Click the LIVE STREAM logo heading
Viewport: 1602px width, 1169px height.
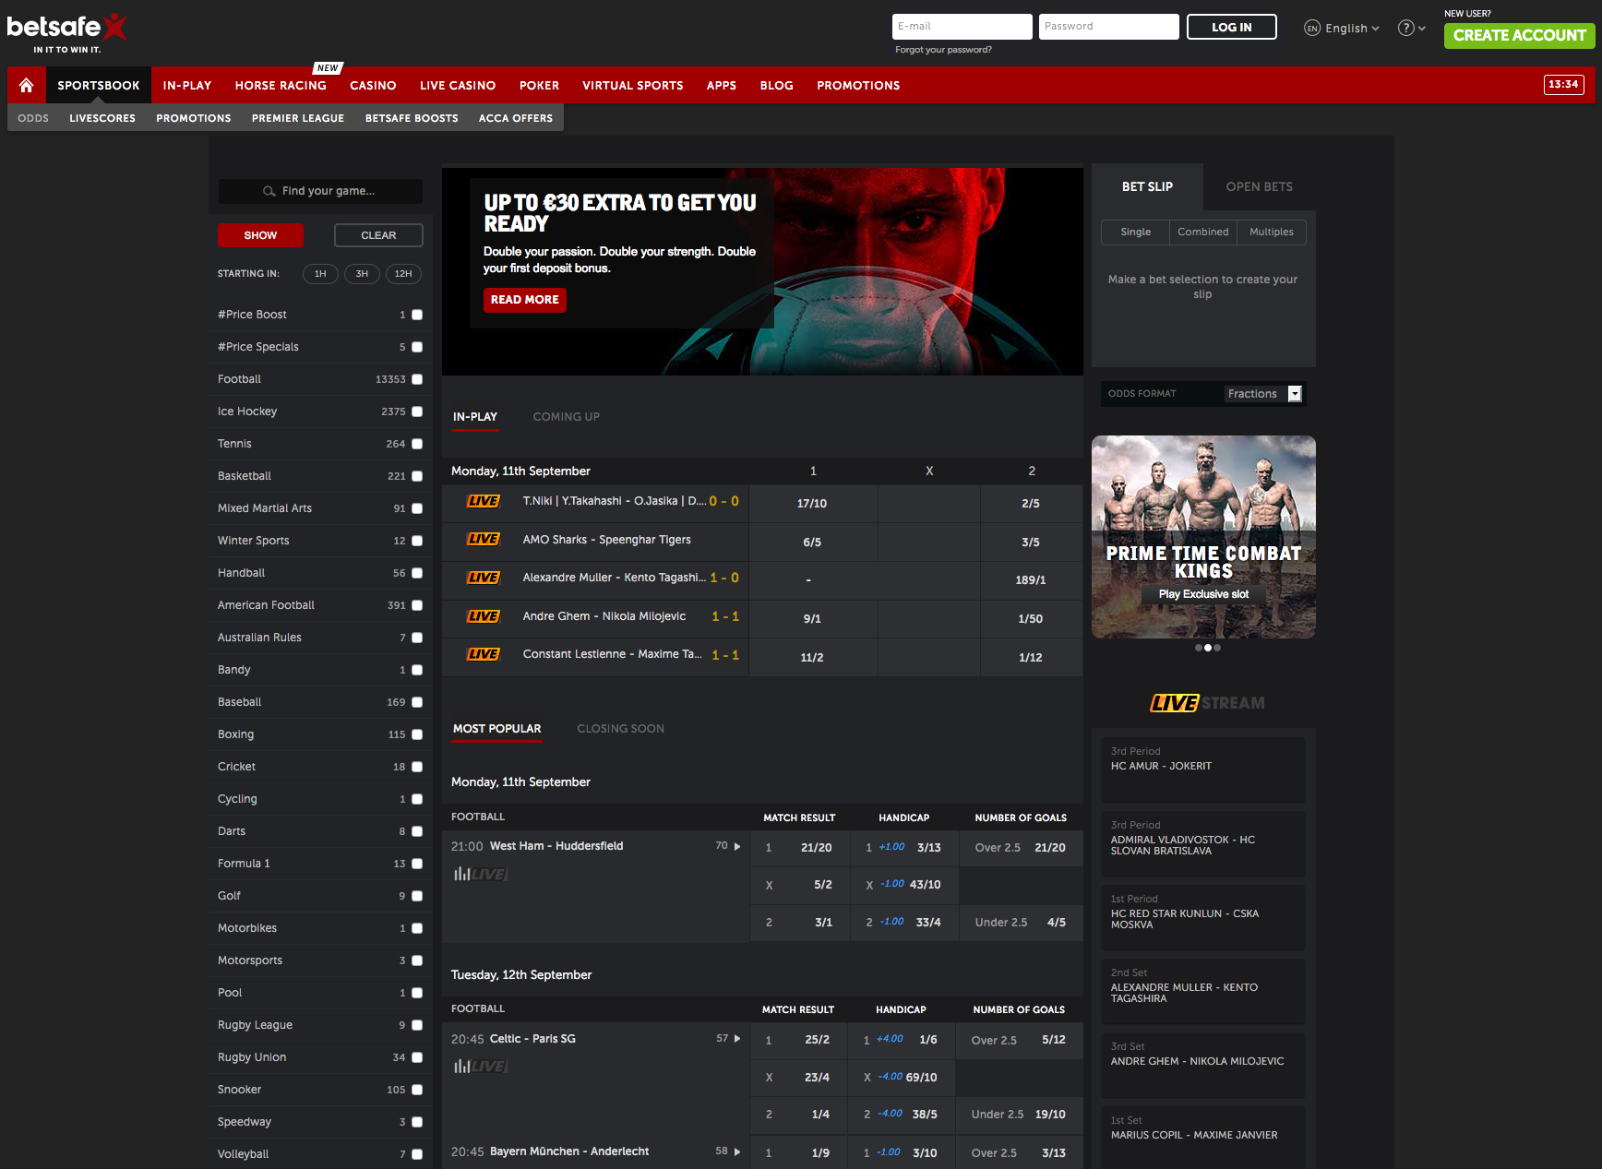coord(1207,703)
